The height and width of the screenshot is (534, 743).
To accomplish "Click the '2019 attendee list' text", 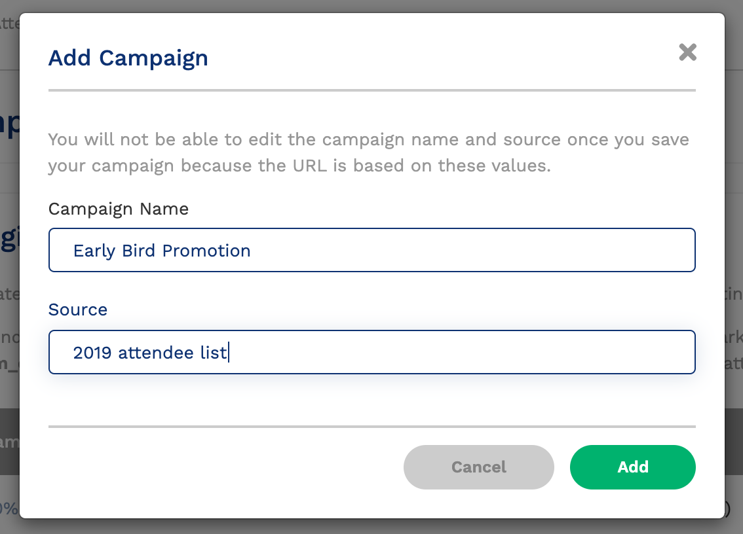I will click(151, 352).
